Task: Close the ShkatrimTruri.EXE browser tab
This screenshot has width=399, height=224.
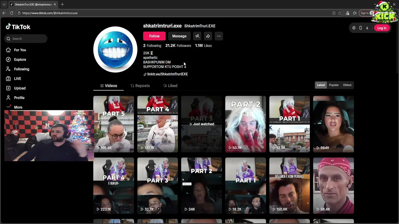Action: click(x=55, y=4)
